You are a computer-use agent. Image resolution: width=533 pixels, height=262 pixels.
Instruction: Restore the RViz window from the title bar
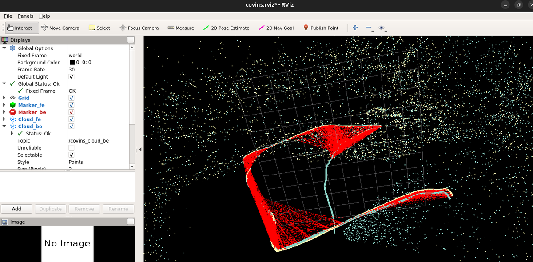click(518, 5)
